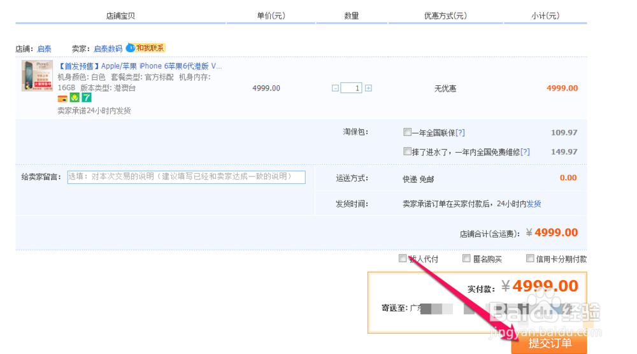Click the 实付款 ¥4999.00 amount
The image size is (637, 354).
(x=523, y=287)
